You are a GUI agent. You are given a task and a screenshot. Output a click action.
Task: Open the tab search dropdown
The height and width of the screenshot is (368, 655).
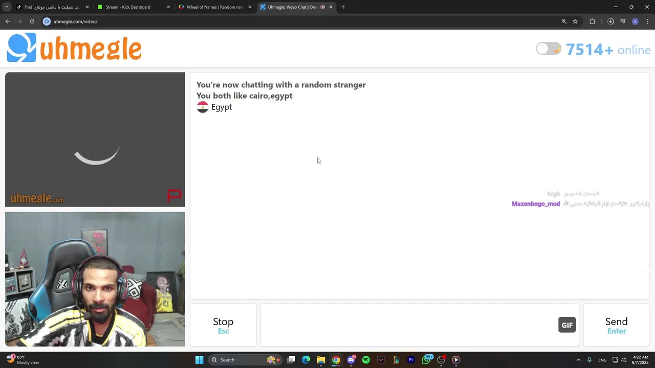tap(6, 7)
